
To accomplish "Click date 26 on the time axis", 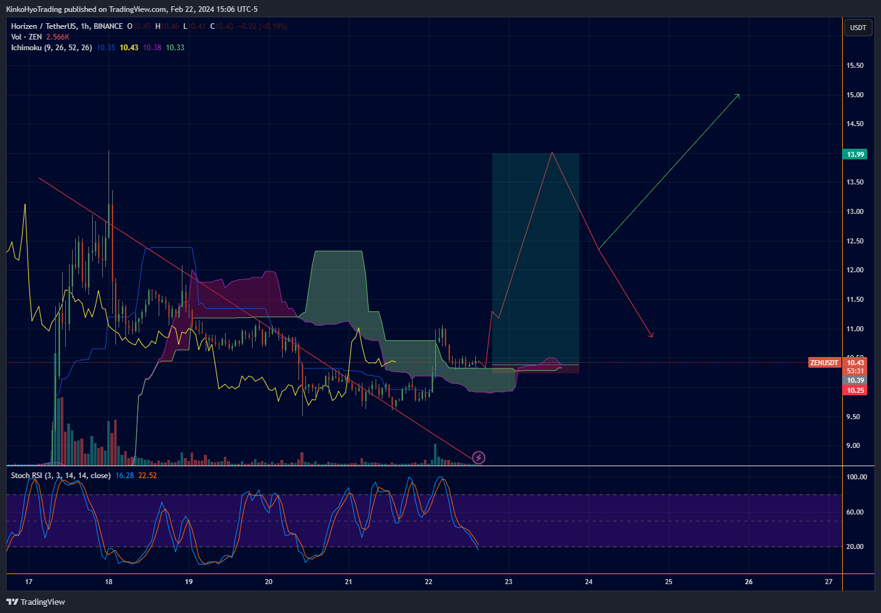I will pos(749,582).
